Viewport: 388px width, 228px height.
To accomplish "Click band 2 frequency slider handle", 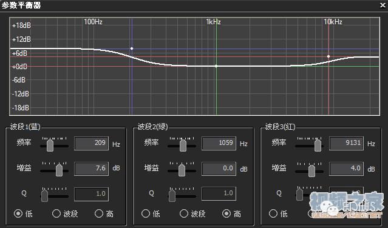I will pyautogui.click(x=183, y=146).
